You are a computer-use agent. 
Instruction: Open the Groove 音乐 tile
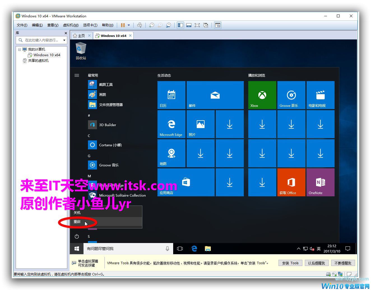tap(291, 95)
